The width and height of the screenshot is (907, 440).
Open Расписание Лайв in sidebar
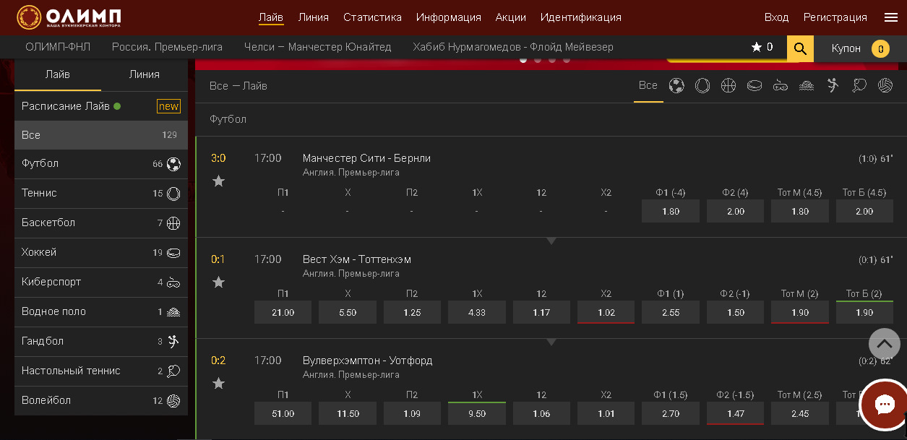tap(101, 106)
